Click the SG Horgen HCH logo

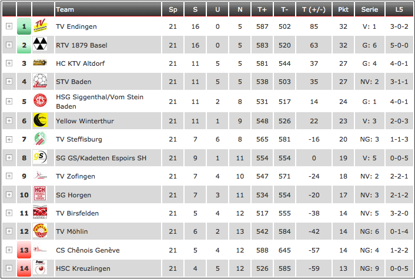click(40, 194)
